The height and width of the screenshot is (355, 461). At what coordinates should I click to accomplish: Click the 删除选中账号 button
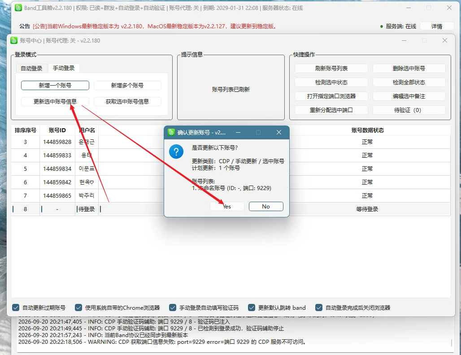coord(409,68)
